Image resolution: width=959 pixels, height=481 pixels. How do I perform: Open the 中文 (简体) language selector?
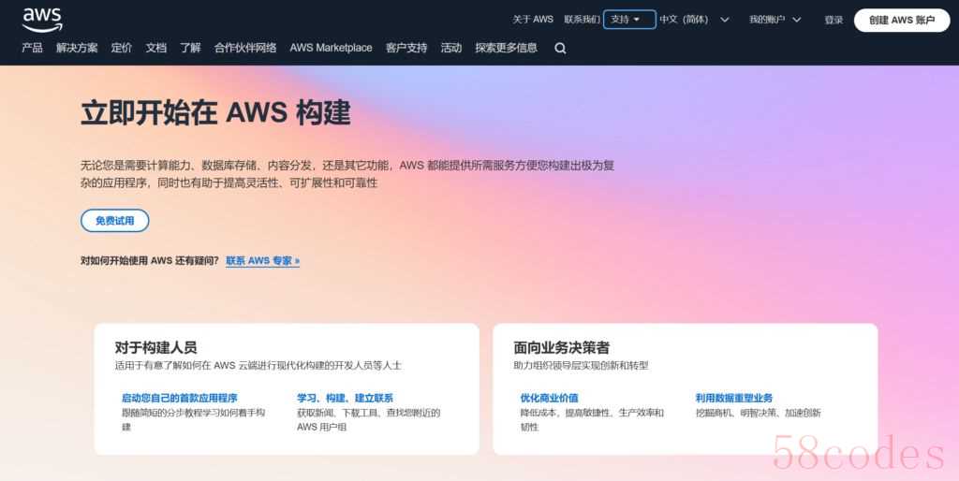pyautogui.click(x=694, y=20)
